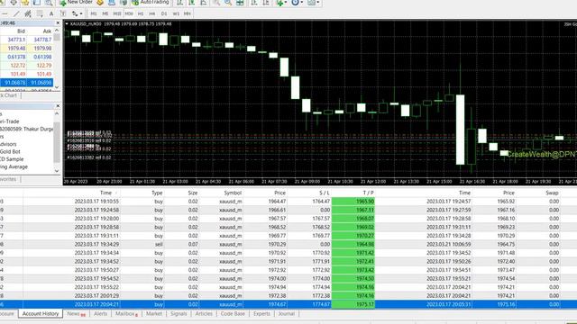Select the W1 timeframe
Viewport: 577px width, 324px height.
[x=176, y=13]
